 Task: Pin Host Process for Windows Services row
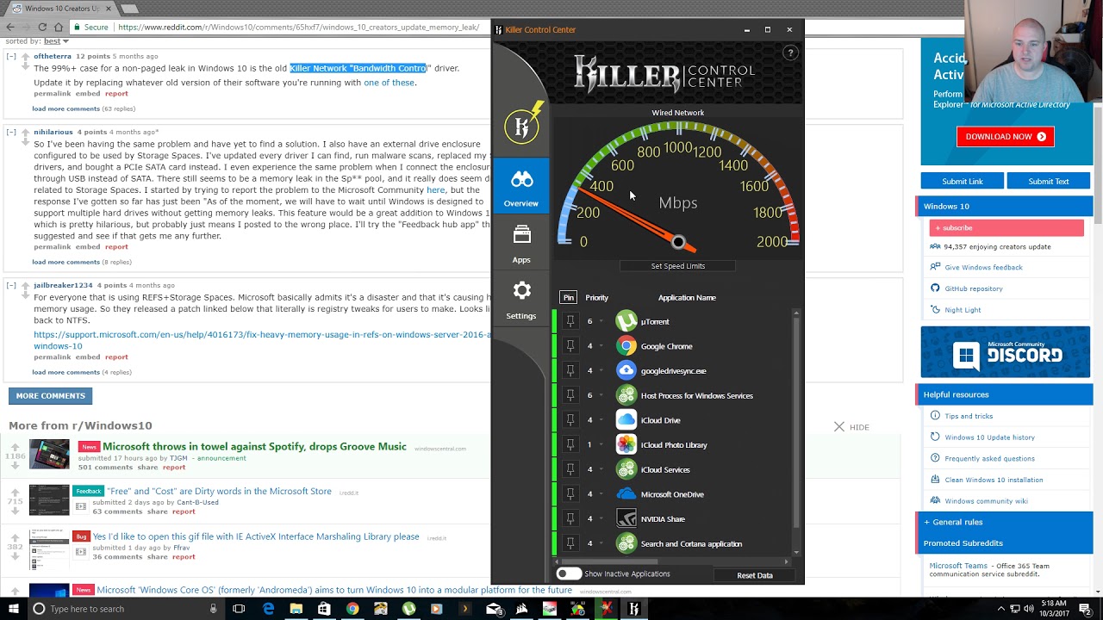(570, 395)
